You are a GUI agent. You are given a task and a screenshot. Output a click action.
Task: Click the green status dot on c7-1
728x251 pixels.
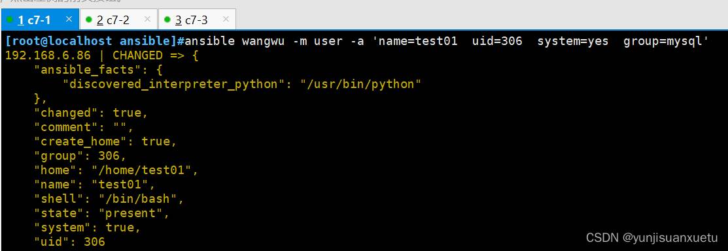pyautogui.click(x=10, y=20)
